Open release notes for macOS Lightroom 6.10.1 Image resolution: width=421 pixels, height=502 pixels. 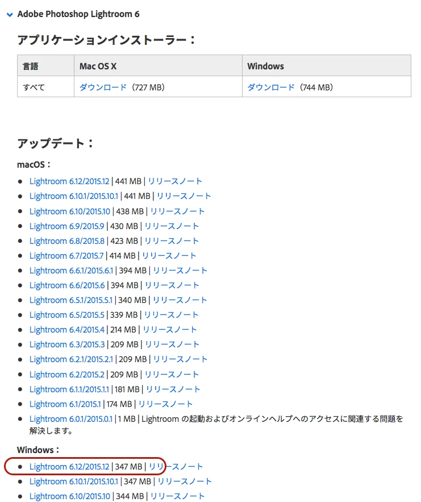184,196
